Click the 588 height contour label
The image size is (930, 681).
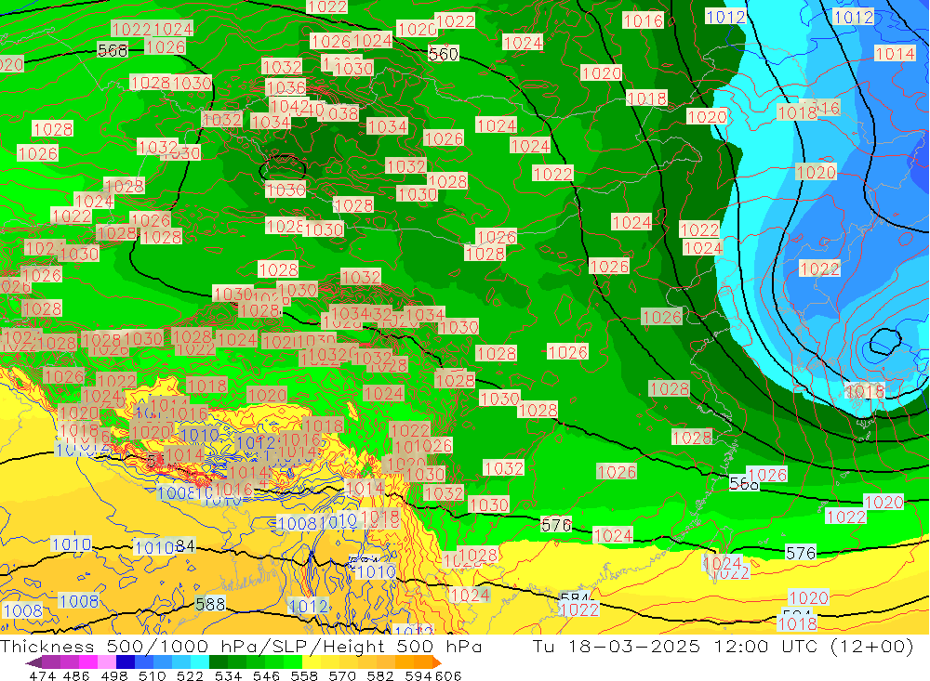tap(210, 604)
